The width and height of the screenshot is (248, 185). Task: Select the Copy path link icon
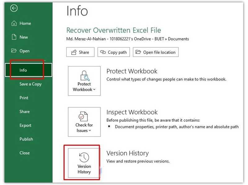103,52
